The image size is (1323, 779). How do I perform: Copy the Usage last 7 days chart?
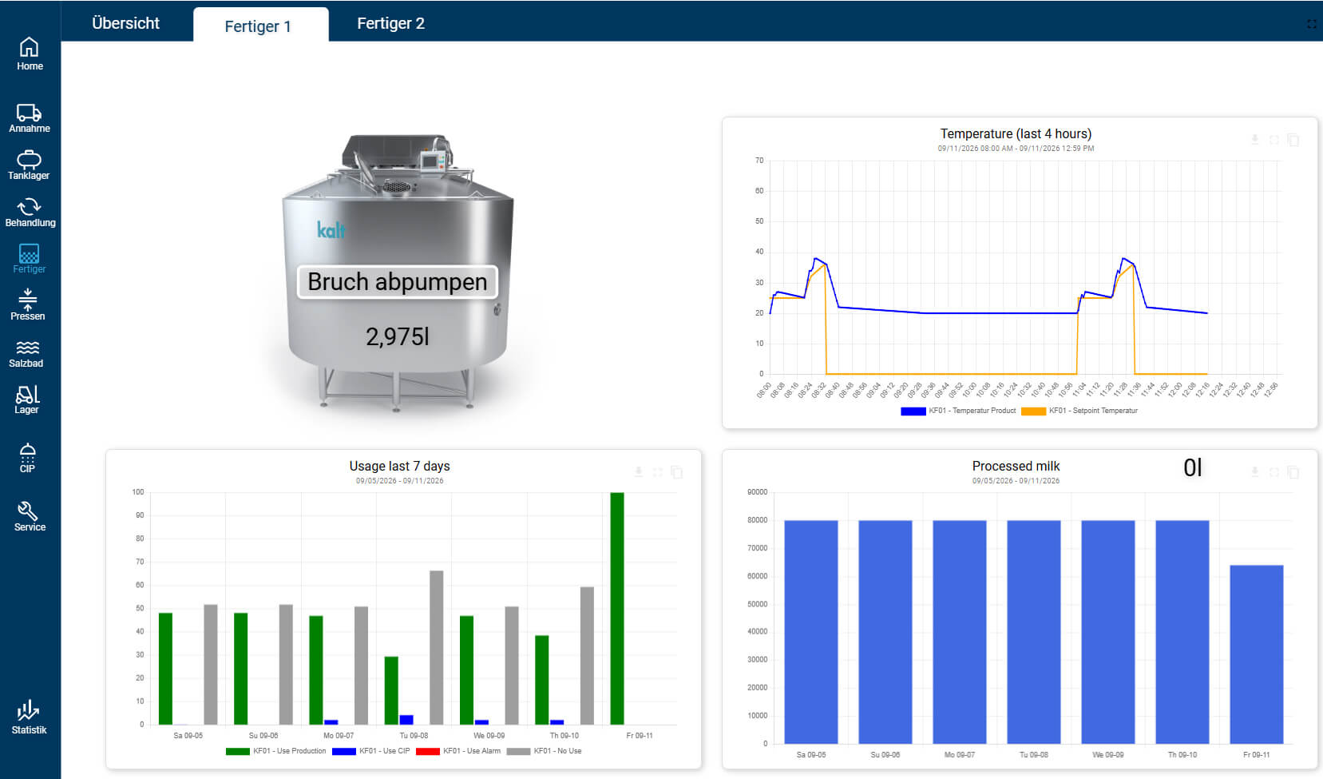pos(677,472)
